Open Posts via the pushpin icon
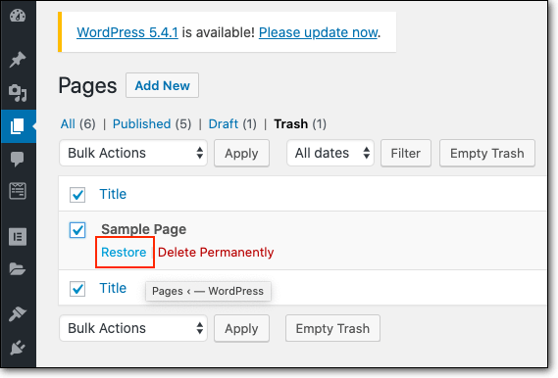Image resolution: width=558 pixels, height=378 pixels. pos(18,59)
